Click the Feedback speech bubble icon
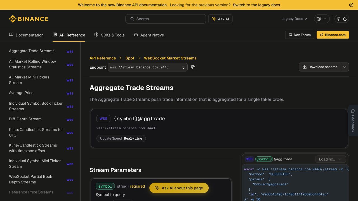The width and height of the screenshot is (358, 201). point(353,111)
